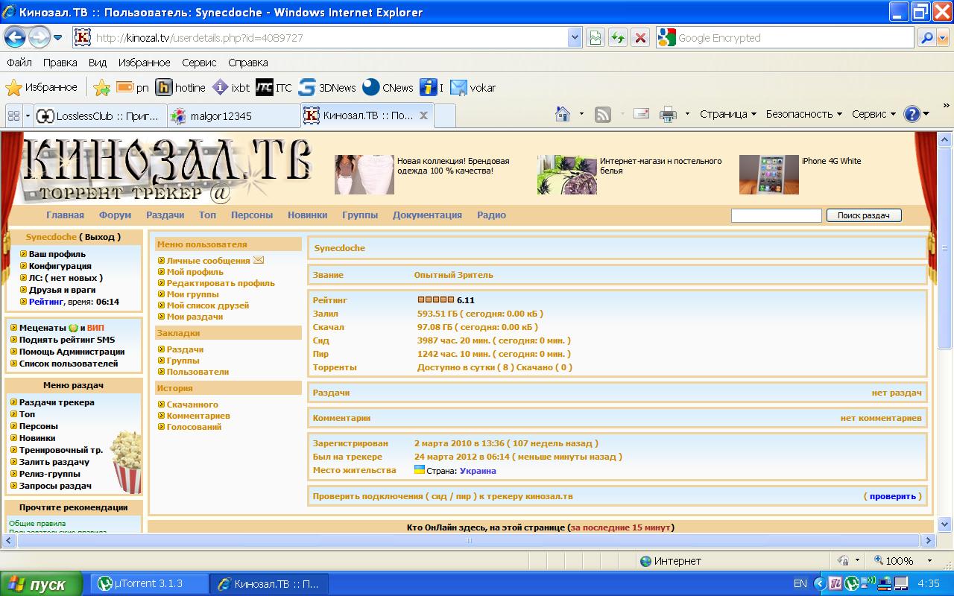Open the ITC favorites bar link
This screenshot has width=954, height=596.
point(274,88)
